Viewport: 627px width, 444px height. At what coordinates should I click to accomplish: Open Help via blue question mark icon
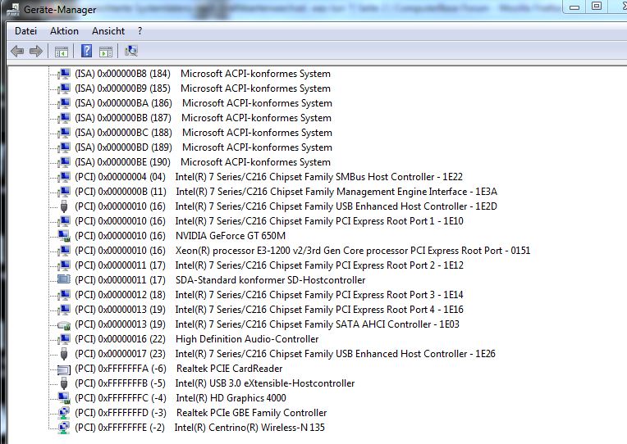(x=86, y=51)
